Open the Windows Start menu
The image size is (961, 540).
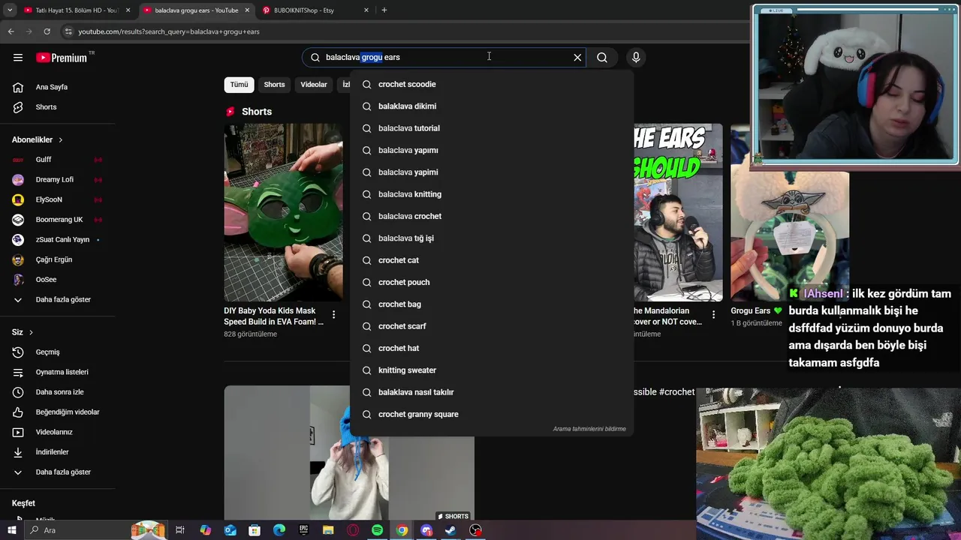[11, 530]
